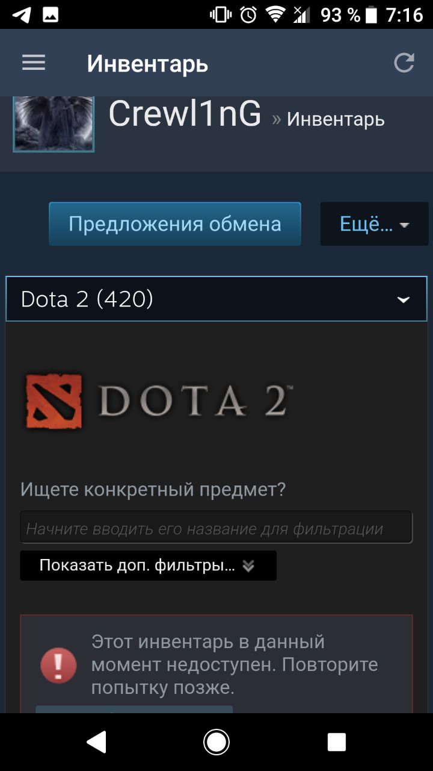The image size is (433, 771).
Task: Tap the Android home circle button
Action: click(x=216, y=742)
